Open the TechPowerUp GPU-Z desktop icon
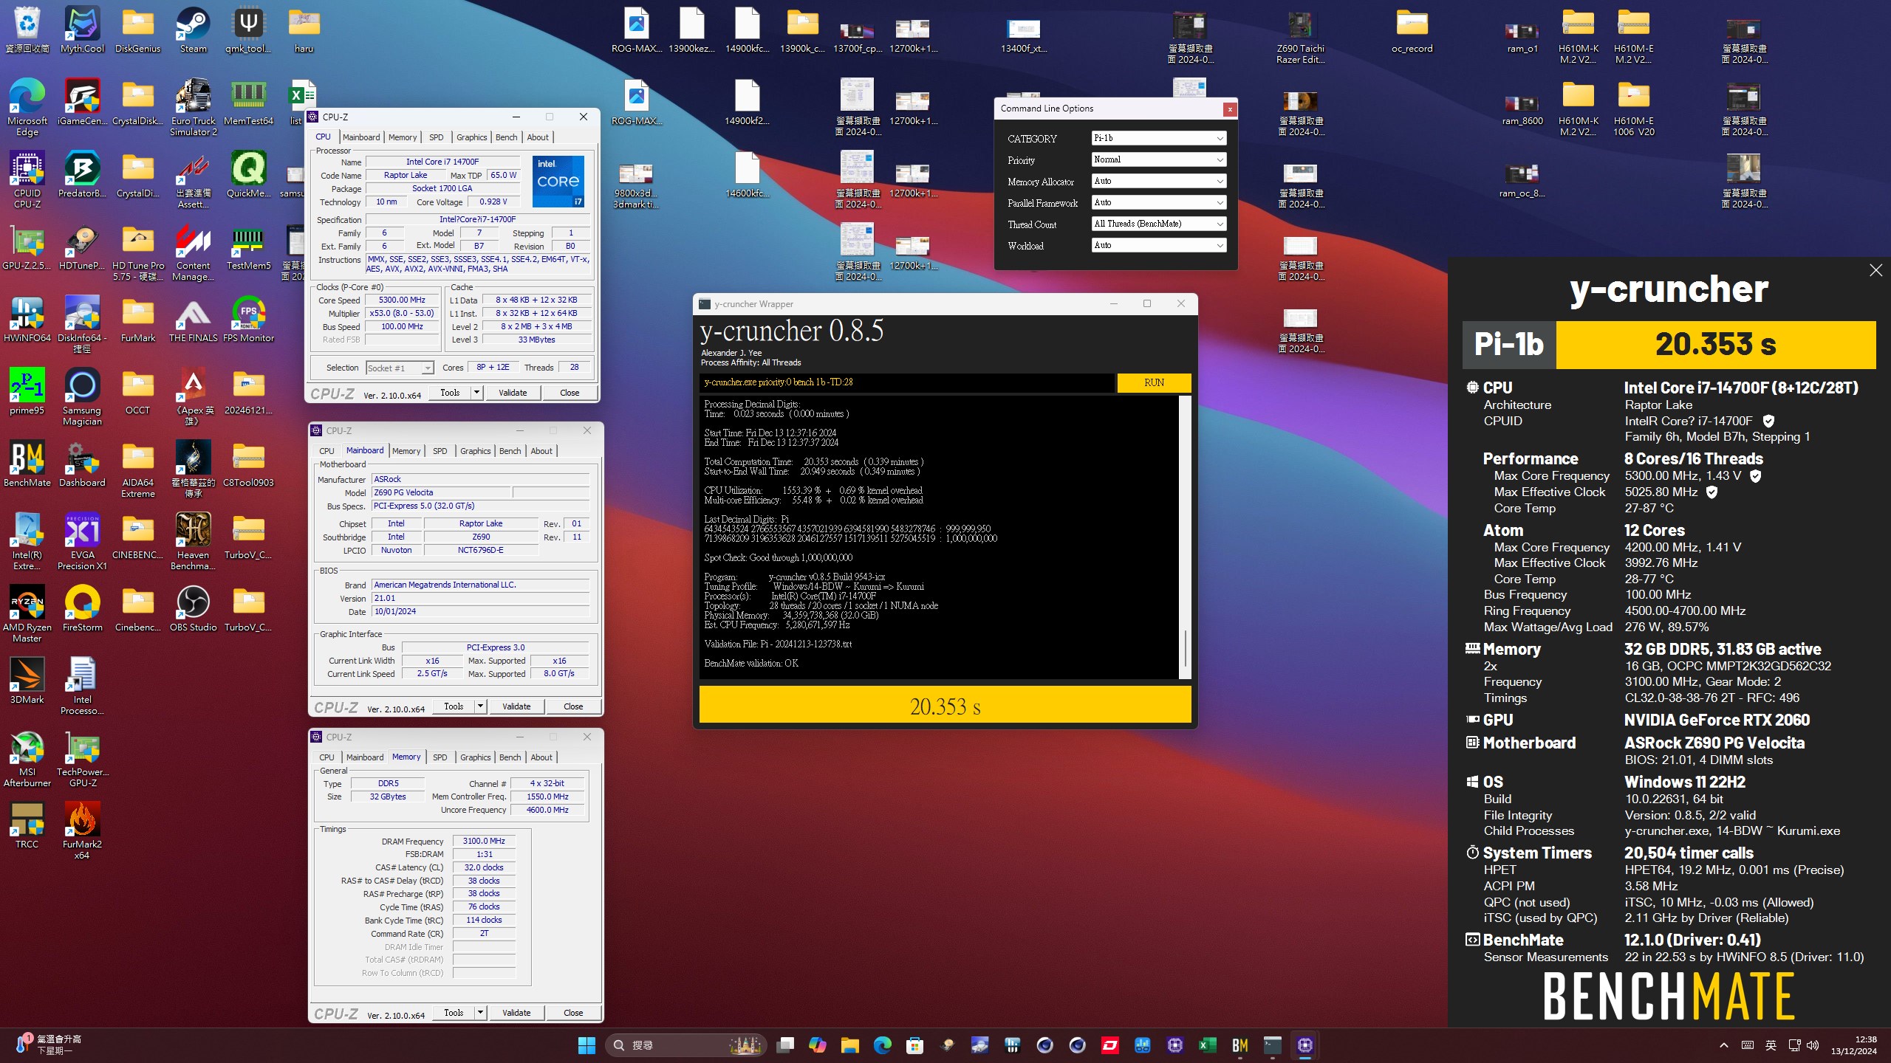This screenshot has width=1891, height=1063. [x=82, y=758]
